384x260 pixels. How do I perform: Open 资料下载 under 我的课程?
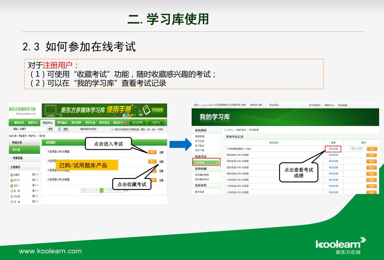(199, 150)
